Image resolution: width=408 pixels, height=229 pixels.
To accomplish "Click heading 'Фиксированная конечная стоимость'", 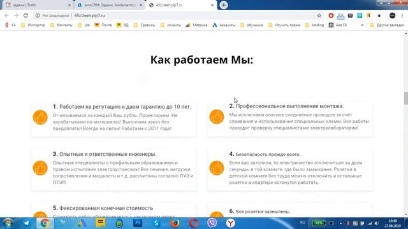I will tap(106, 208).
